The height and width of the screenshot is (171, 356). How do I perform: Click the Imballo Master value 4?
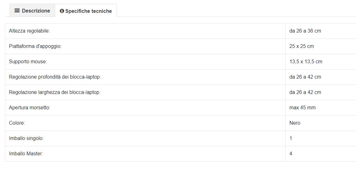tap(291, 154)
